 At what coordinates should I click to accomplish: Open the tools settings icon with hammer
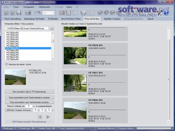[160, 13]
